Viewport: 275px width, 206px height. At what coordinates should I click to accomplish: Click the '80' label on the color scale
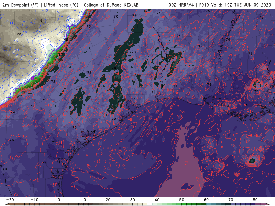tap(255, 200)
